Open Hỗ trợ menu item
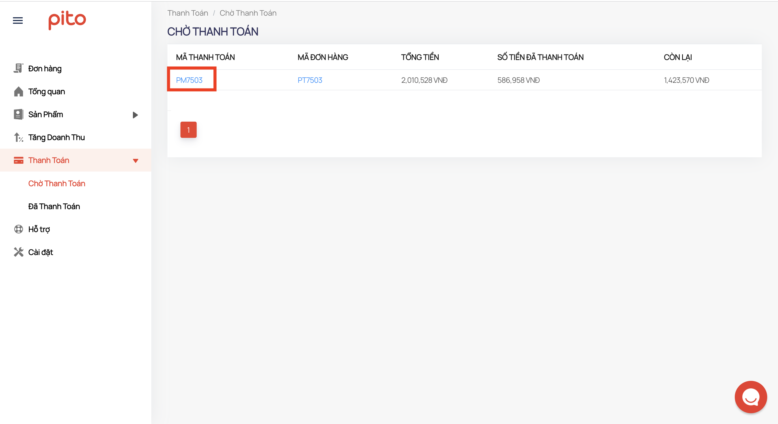The width and height of the screenshot is (778, 424). [39, 229]
